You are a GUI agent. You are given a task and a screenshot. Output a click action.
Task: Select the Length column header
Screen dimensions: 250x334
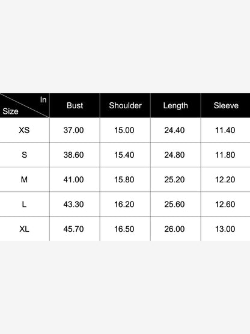[175, 106]
